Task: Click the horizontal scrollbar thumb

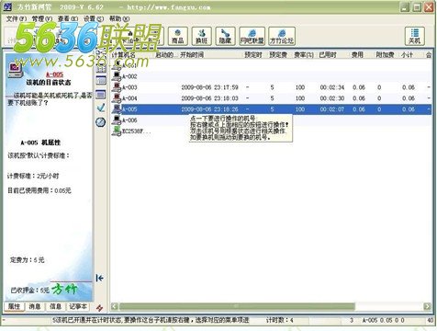Action: point(237,306)
